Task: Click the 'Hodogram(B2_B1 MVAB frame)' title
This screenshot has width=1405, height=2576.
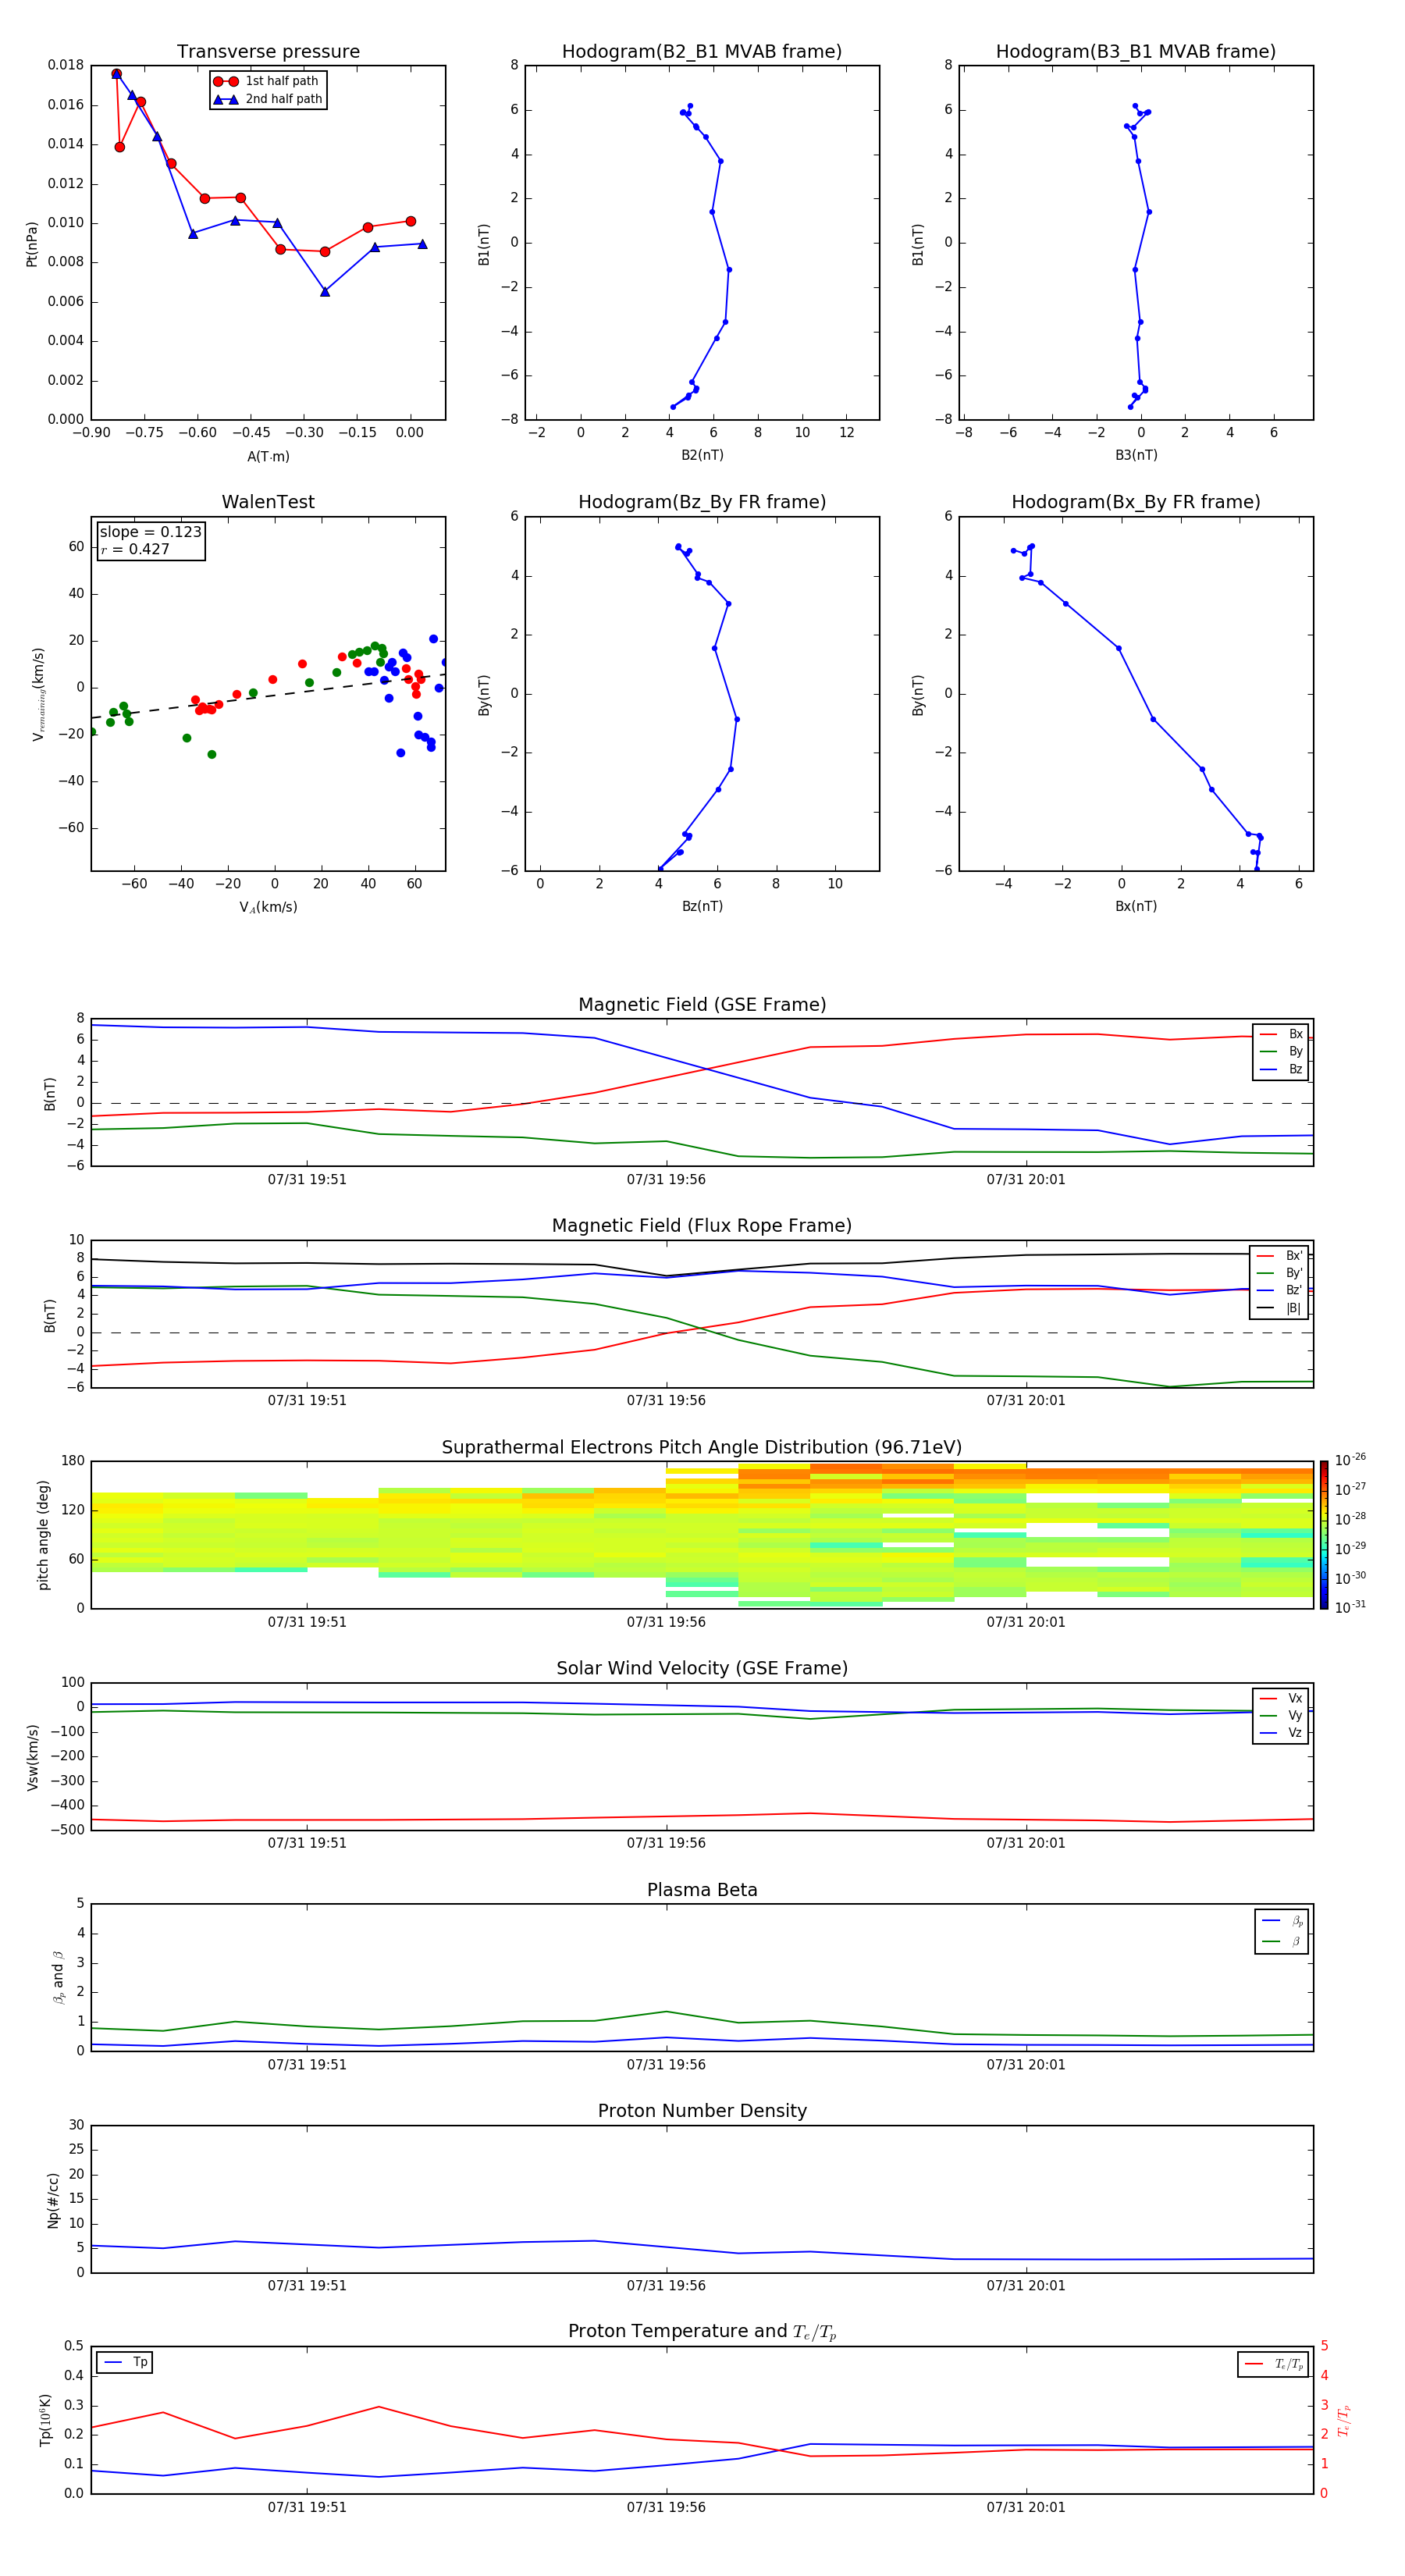Action: pos(702,52)
